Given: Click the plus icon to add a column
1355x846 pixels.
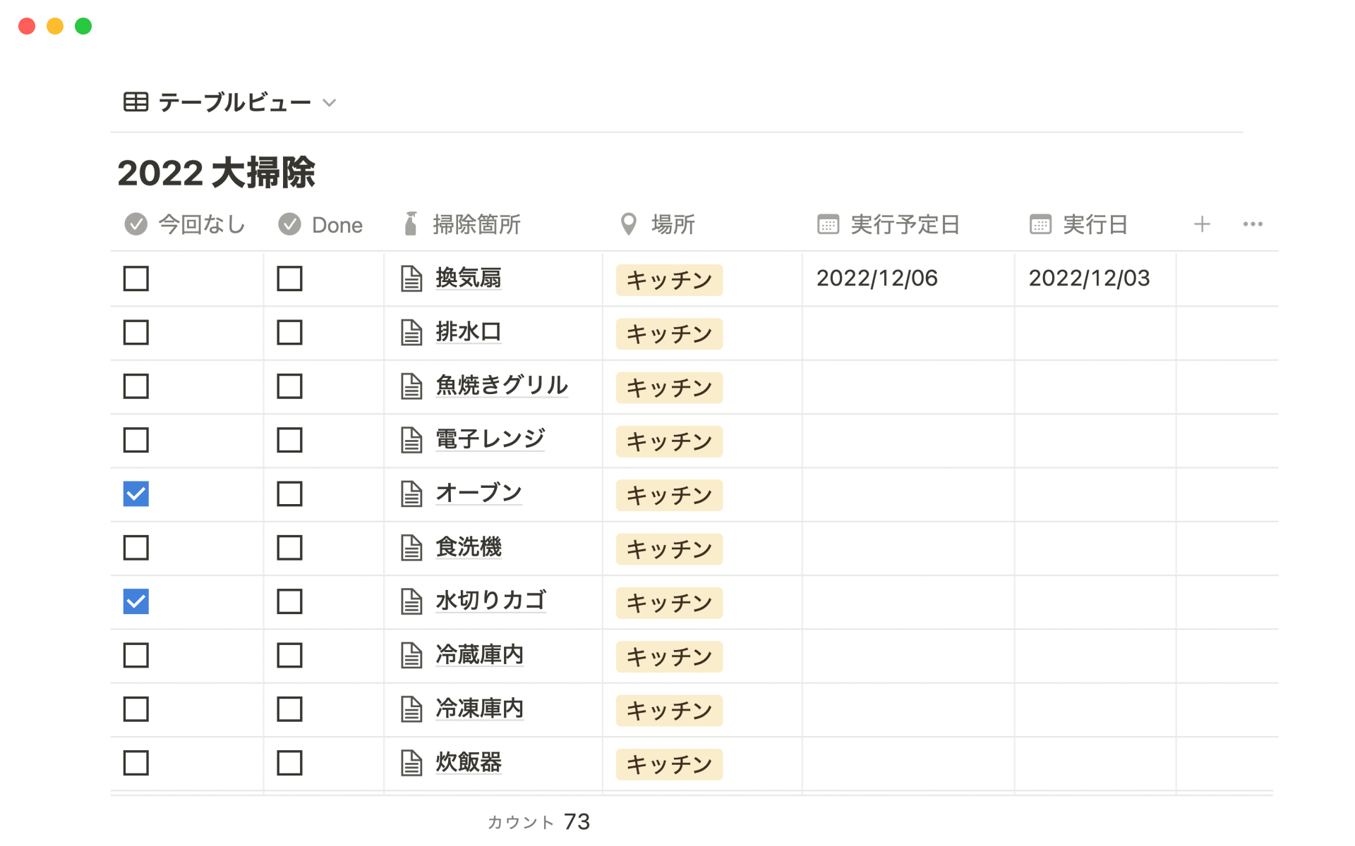Looking at the screenshot, I should [1202, 224].
